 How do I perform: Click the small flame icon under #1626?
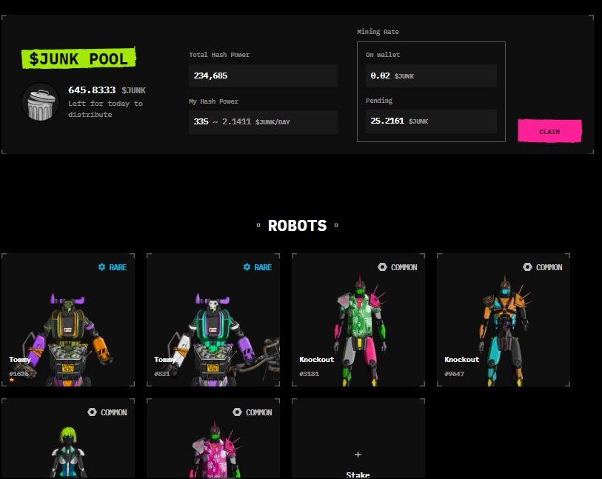click(x=12, y=381)
